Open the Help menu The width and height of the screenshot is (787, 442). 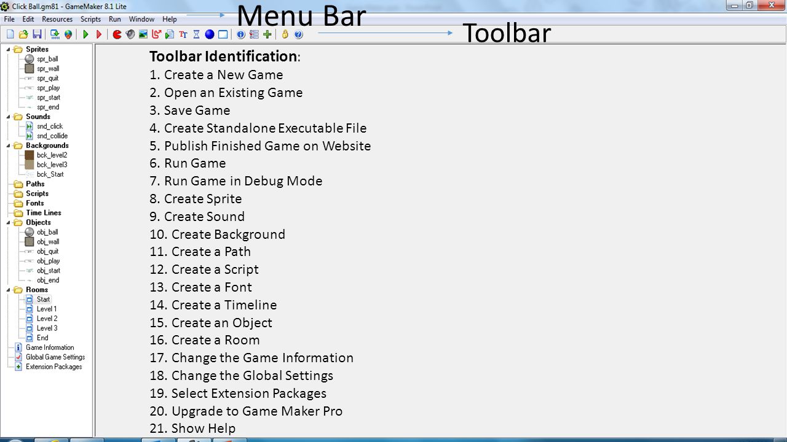(x=169, y=19)
